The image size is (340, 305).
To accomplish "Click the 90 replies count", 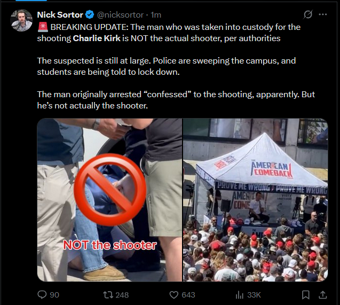I will coord(54,295).
